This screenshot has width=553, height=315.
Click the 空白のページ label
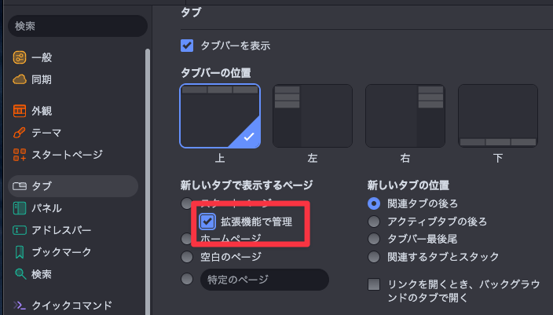[231, 256]
